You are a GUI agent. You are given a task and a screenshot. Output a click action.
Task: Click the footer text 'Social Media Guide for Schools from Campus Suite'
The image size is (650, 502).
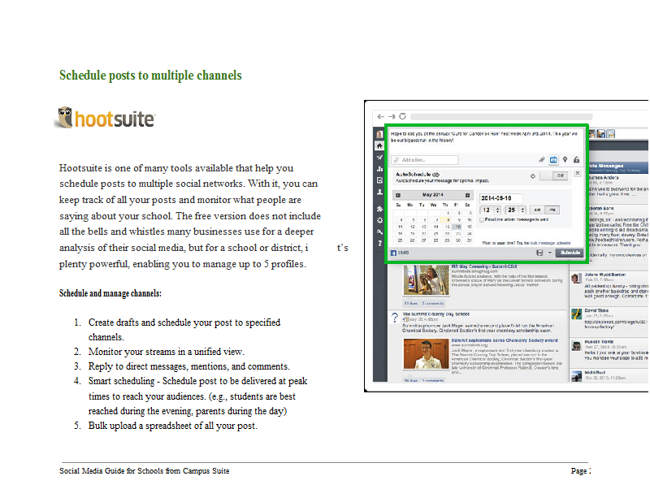145,471
